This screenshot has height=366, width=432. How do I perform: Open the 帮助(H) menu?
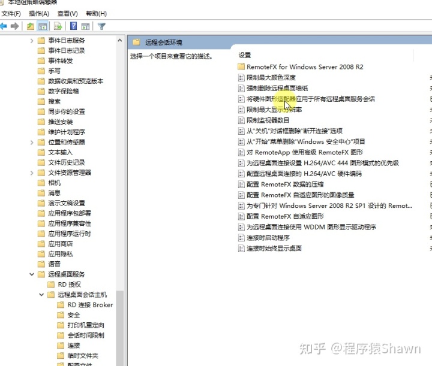[x=96, y=13]
